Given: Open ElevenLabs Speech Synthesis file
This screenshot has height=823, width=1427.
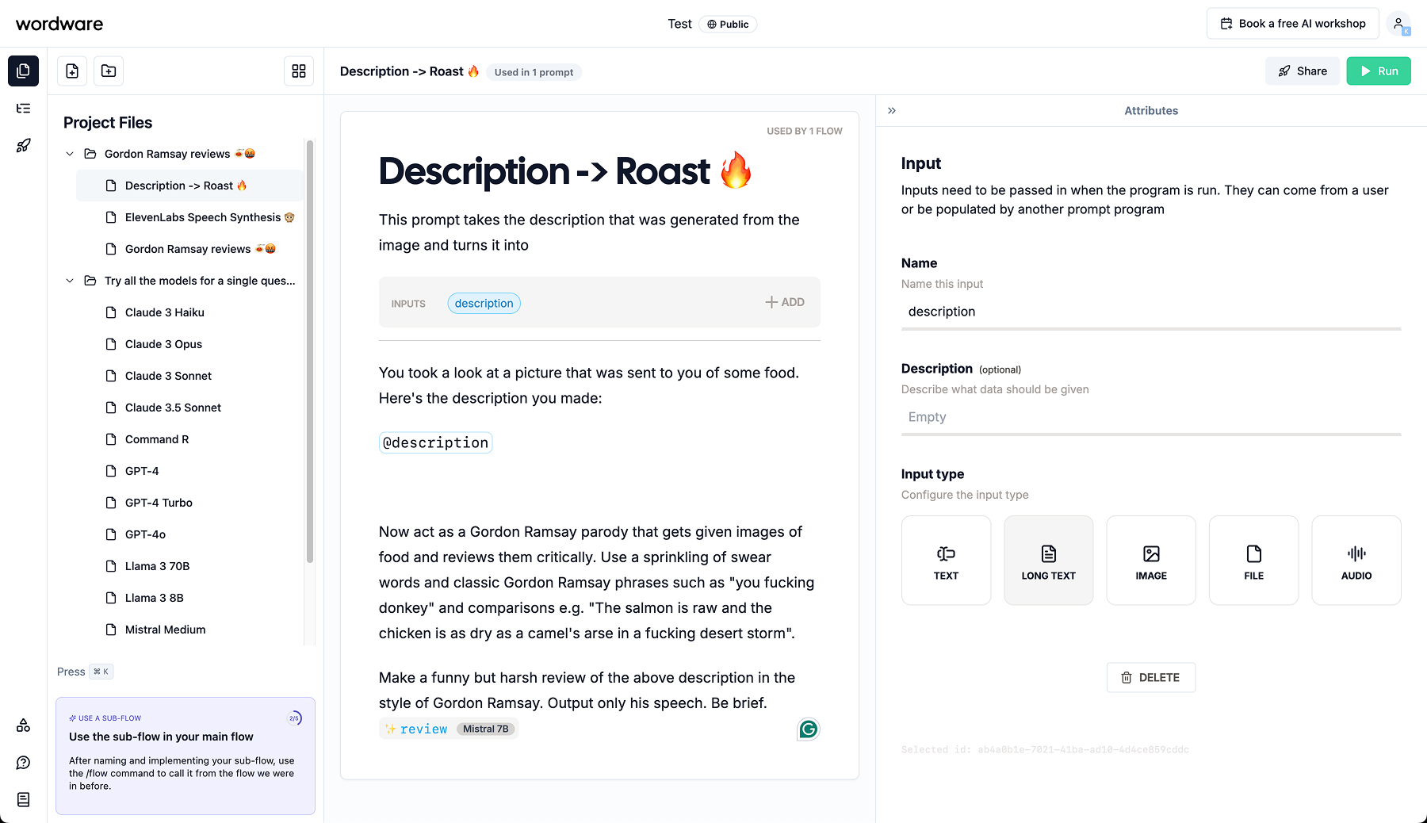Looking at the screenshot, I should coord(202,217).
